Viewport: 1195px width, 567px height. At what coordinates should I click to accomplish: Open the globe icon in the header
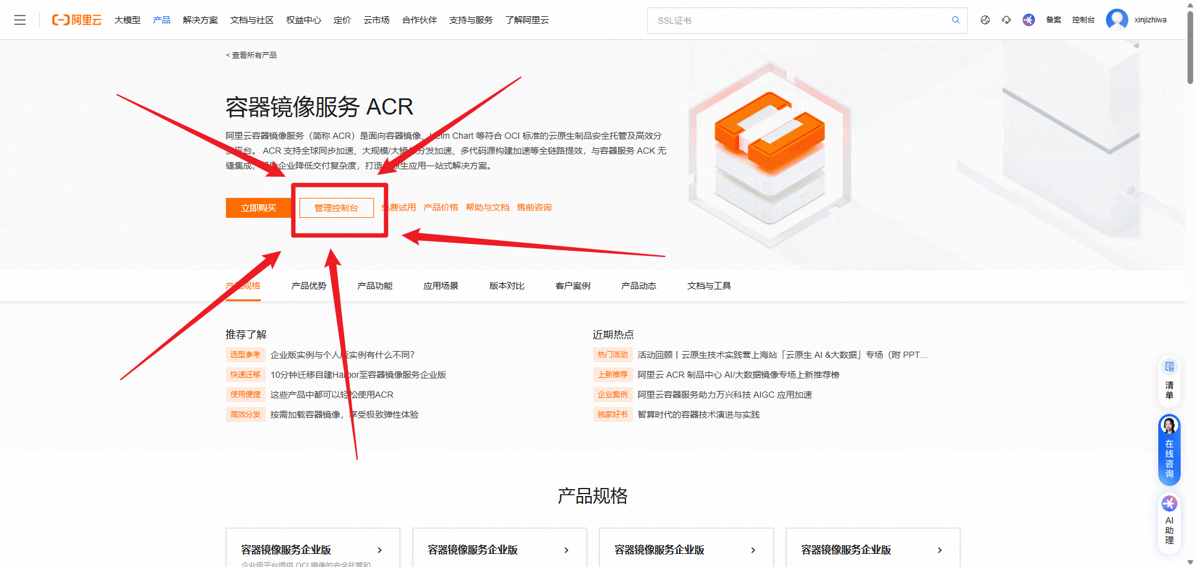[x=985, y=20]
